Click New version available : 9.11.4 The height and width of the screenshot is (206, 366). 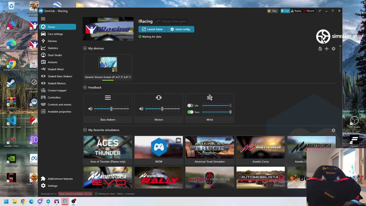[75, 194]
